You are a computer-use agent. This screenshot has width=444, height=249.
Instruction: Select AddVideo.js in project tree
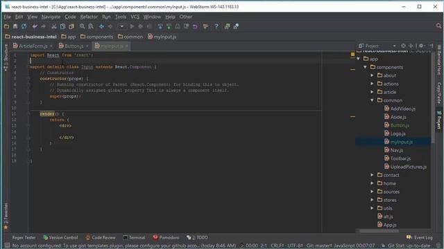point(400,109)
